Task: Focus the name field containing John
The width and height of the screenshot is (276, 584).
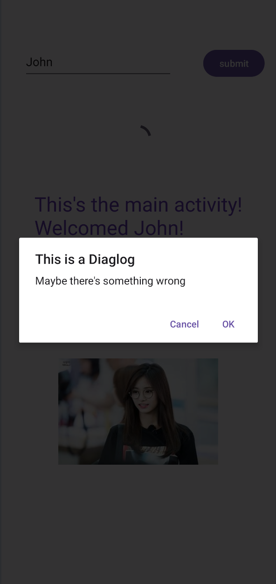Action: [x=98, y=62]
